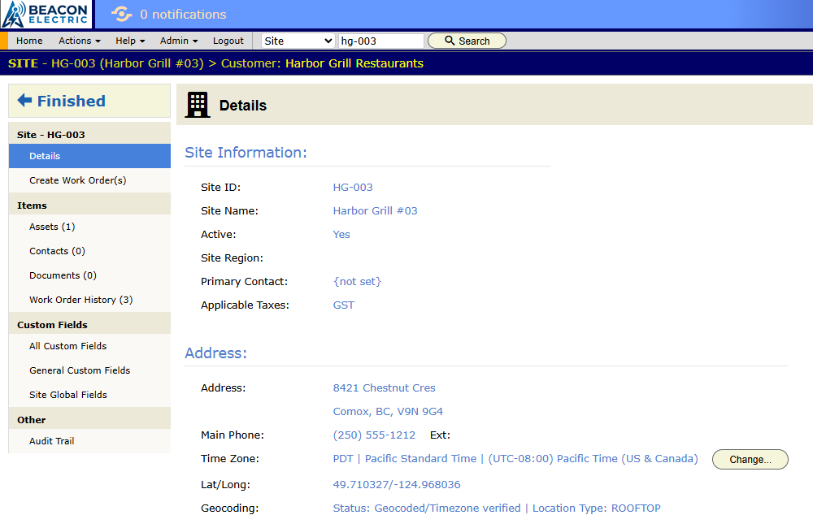Viewport: 813px width, 528px height.
Task: Click the 0 notifications text
Action: tap(183, 15)
